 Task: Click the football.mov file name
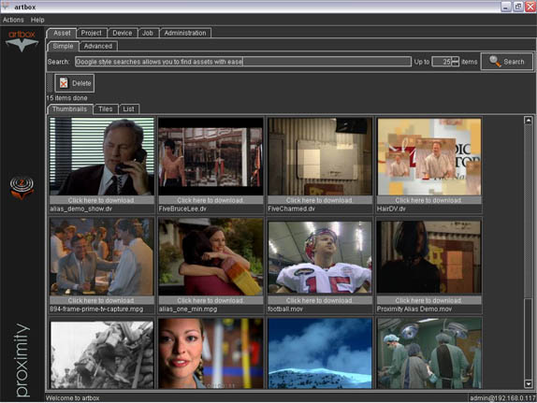(x=285, y=309)
